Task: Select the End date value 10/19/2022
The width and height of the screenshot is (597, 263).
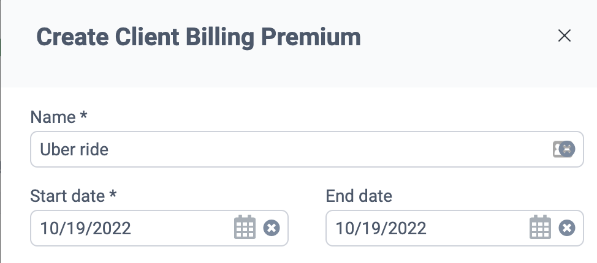Action: tap(381, 228)
